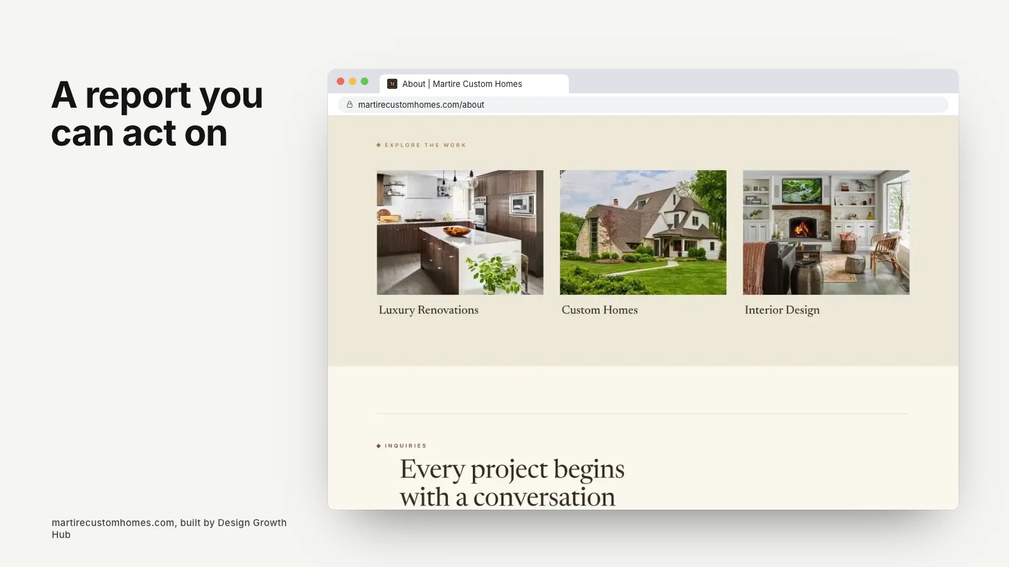Click the martirecustomhomes.com/about address field

(643, 105)
